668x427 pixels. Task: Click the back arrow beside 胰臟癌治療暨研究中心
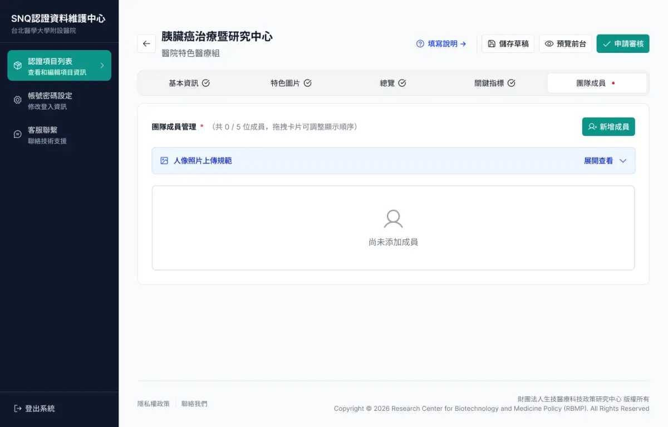click(146, 43)
